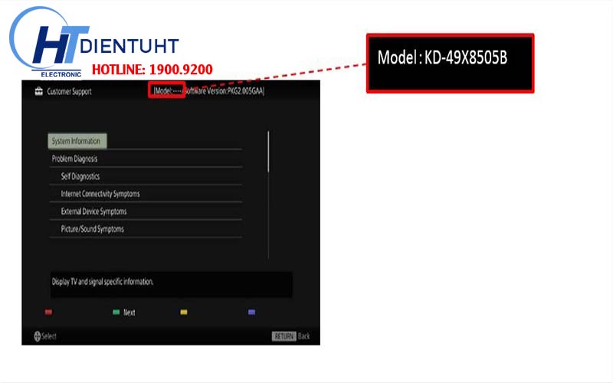Image resolution: width=613 pixels, height=383 pixels.
Task: Select System Information menu item
Action: coord(75,141)
